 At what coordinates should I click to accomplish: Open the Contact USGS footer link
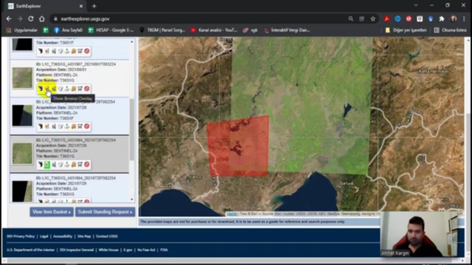(107, 236)
